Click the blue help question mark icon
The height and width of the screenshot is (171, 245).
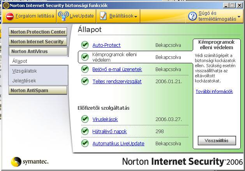(x=192, y=16)
